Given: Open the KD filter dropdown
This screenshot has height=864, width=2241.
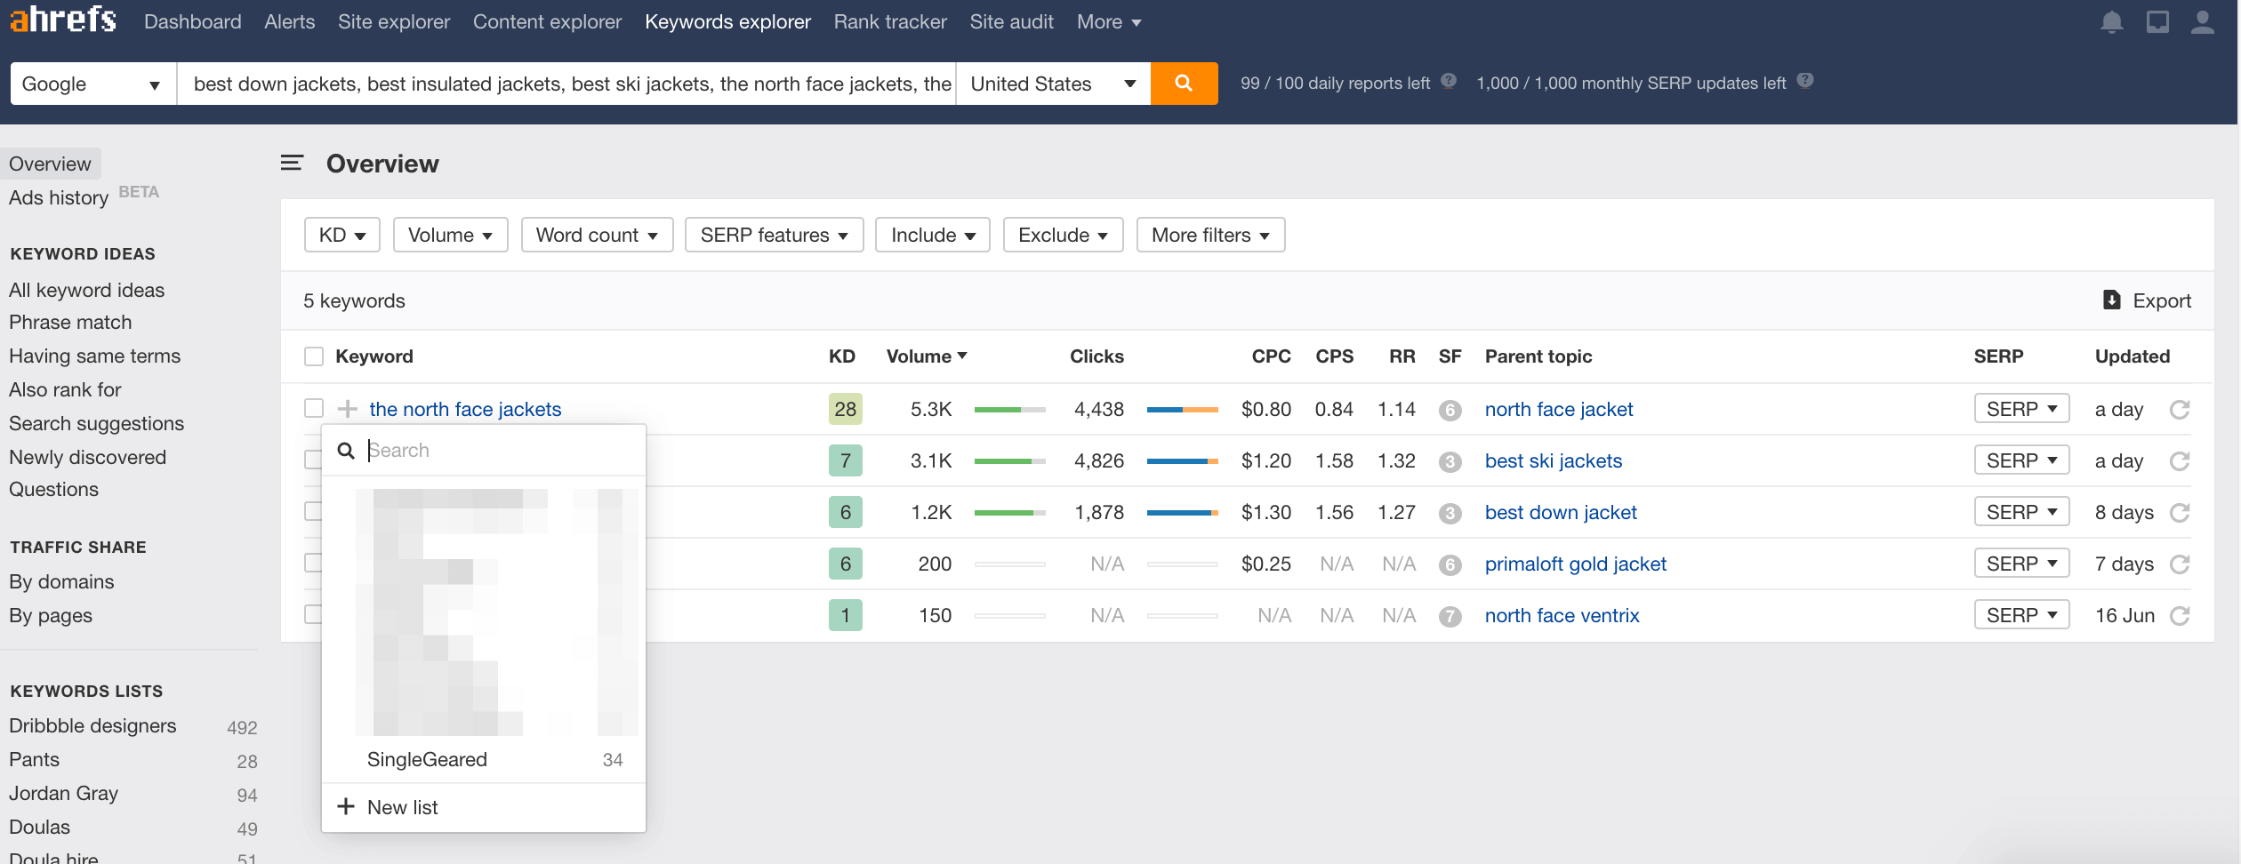Looking at the screenshot, I should (341, 235).
